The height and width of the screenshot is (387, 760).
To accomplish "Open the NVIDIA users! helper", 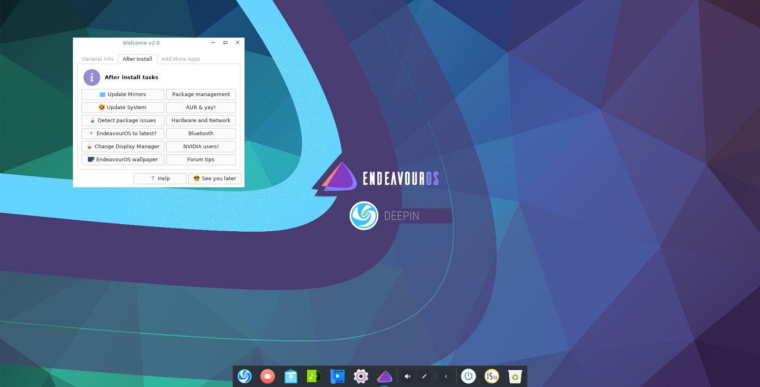I will pyautogui.click(x=201, y=146).
